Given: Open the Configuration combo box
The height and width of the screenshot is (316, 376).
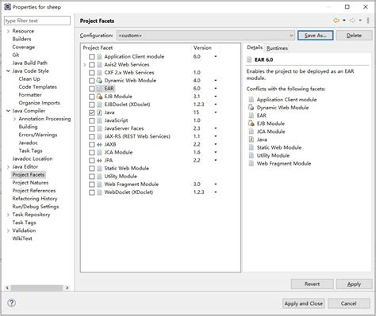Looking at the screenshot, I should point(205,36).
